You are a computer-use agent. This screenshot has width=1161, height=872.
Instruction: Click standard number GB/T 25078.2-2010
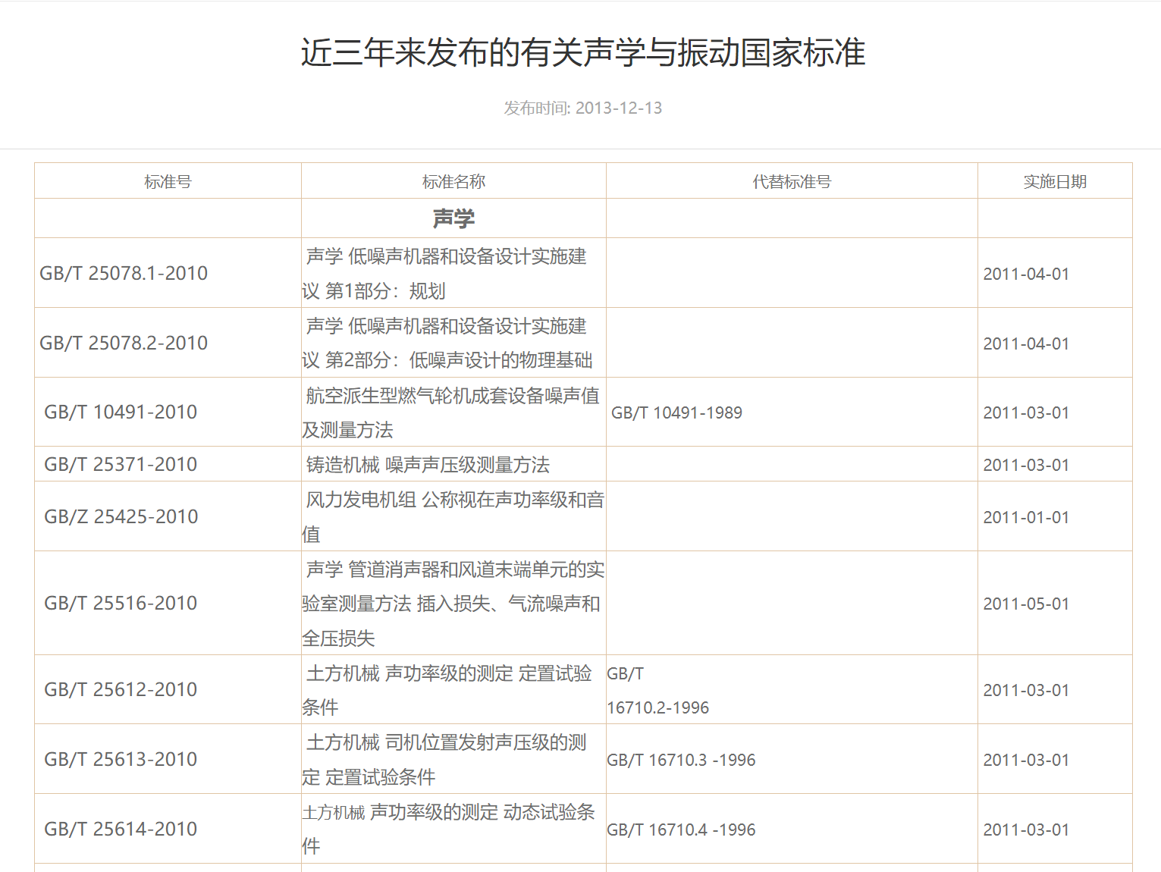coord(124,343)
